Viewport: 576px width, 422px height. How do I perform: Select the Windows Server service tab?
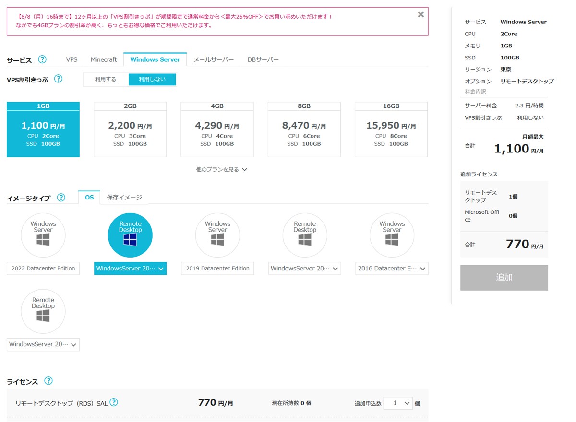coord(155,59)
